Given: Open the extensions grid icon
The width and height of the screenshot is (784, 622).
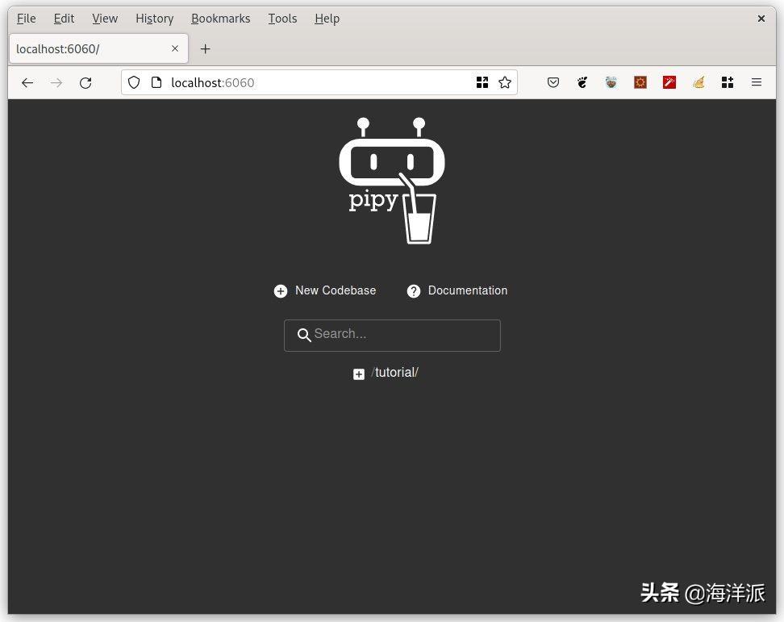Looking at the screenshot, I should (728, 82).
